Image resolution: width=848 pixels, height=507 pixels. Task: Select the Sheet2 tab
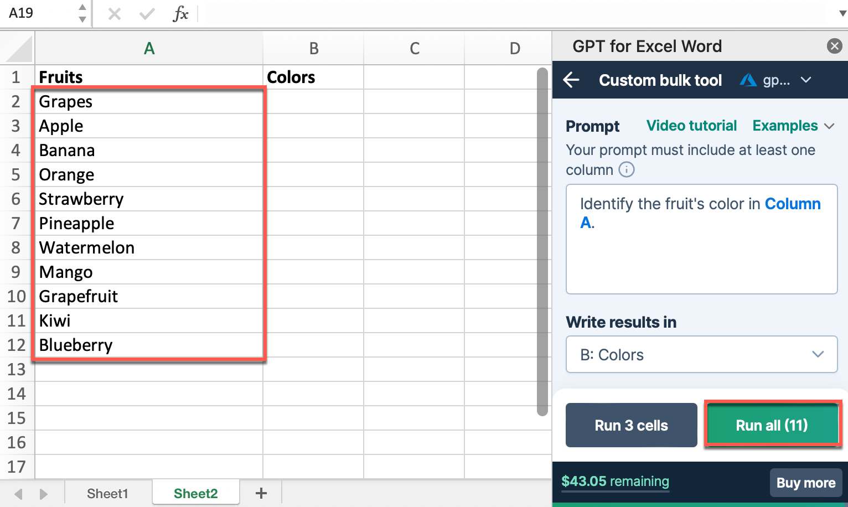pos(195,493)
